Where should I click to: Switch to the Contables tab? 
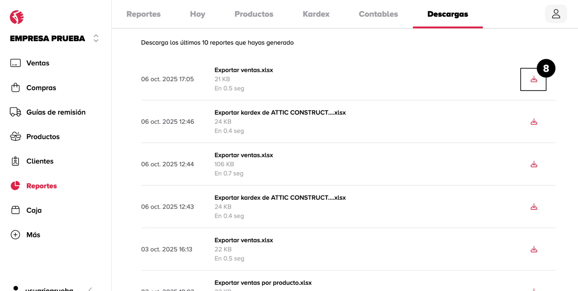coord(378,14)
